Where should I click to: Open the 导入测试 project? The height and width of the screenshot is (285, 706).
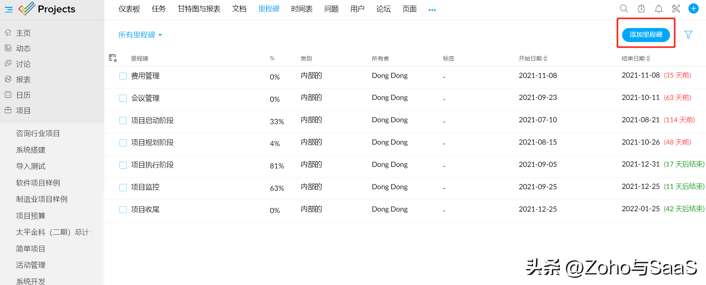(x=31, y=166)
